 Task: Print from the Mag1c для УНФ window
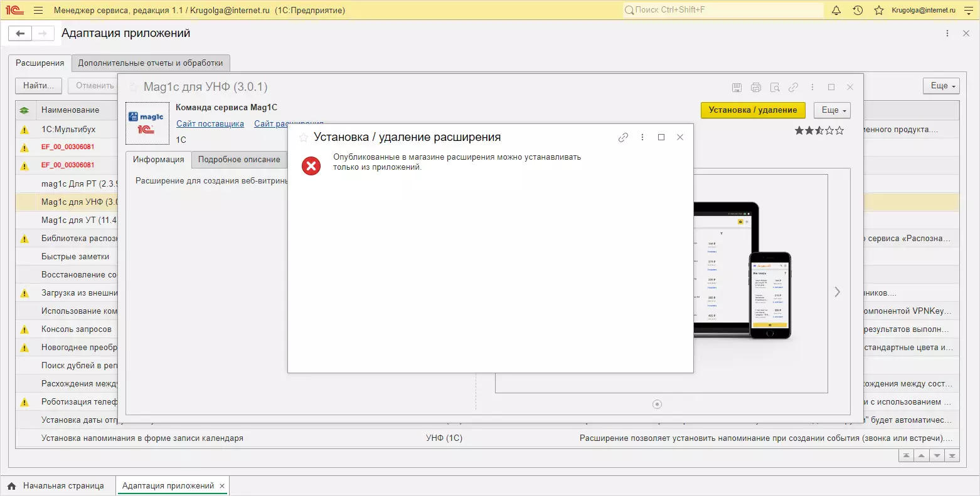[756, 88]
